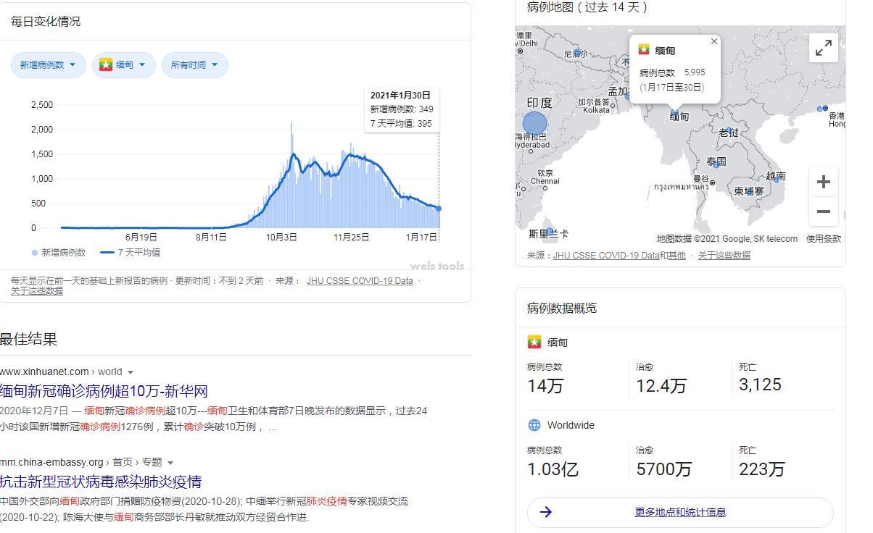Screen dimensions: 873x533
Task: Expand the case map to fullscreen
Action: [823, 47]
